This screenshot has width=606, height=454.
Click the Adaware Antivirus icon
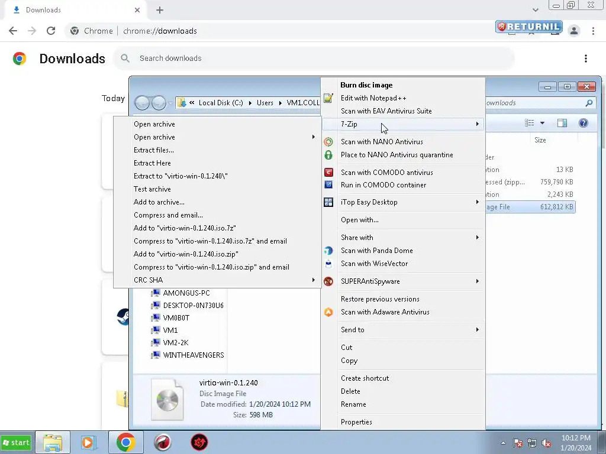[x=328, y=312]
